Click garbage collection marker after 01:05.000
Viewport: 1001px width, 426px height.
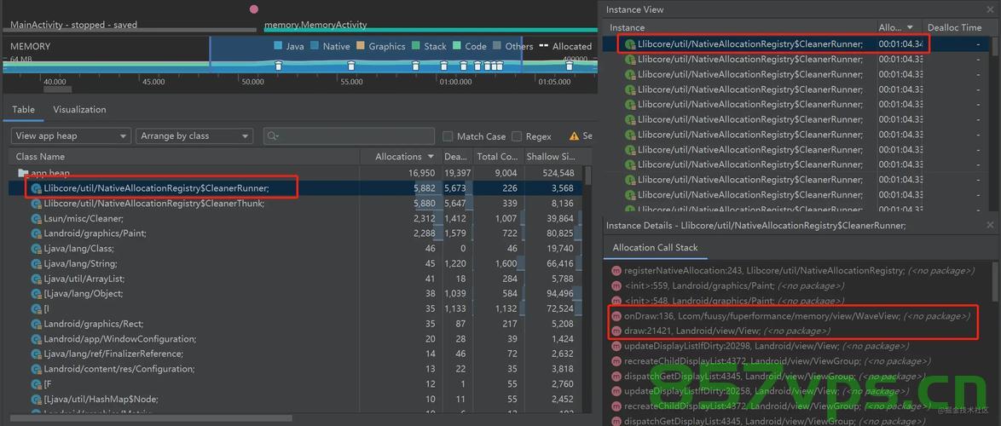click(569, 65)
